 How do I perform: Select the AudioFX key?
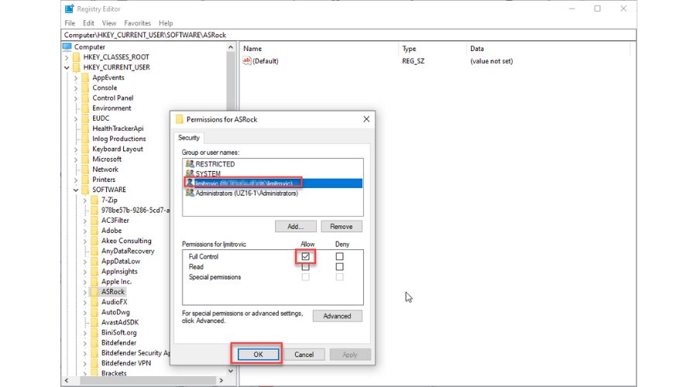tap(115, 302)
